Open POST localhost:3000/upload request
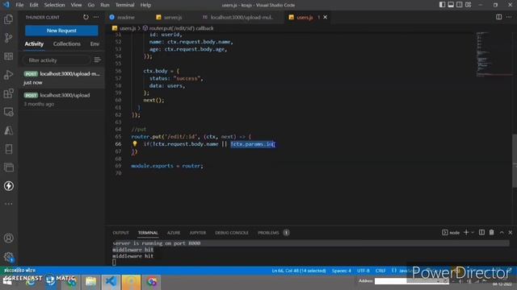The width and height of the screenshot is (517, 290). 62,99
